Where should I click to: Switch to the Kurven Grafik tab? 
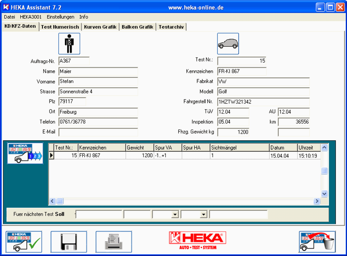click(x=100, y=27)
